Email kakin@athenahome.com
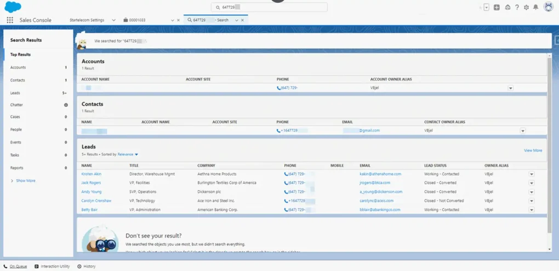The image size is (559, 271). [380, 174]
